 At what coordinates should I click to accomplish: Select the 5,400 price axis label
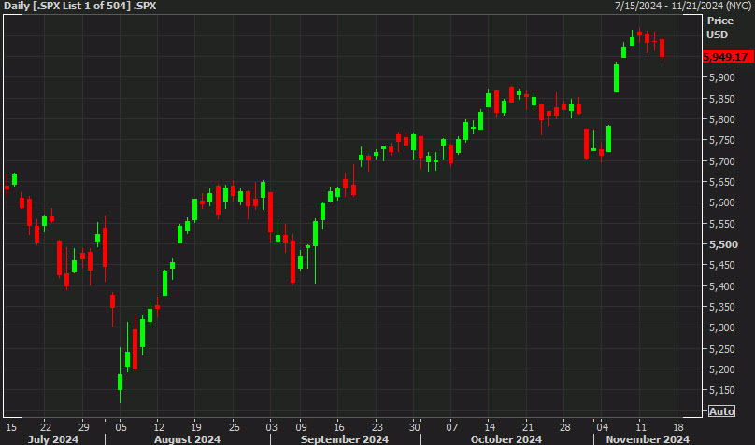pyautogui.click(x=721, y=285)
